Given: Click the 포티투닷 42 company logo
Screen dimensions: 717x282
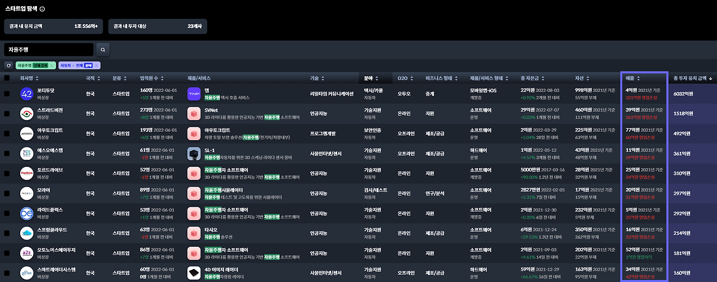Looking at the screenshot, I should [x=26, y=94].
